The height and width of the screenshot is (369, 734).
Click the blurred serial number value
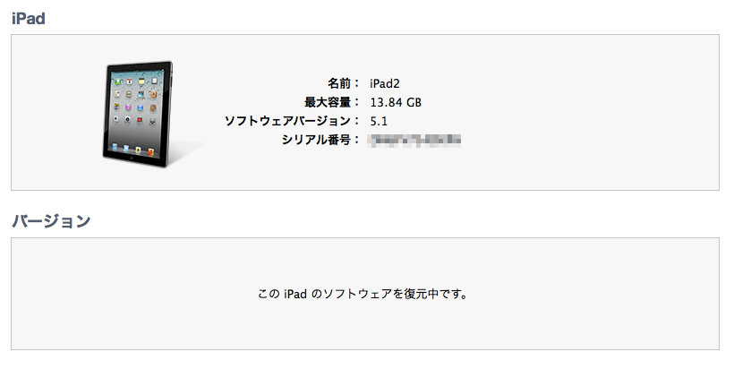414,140
